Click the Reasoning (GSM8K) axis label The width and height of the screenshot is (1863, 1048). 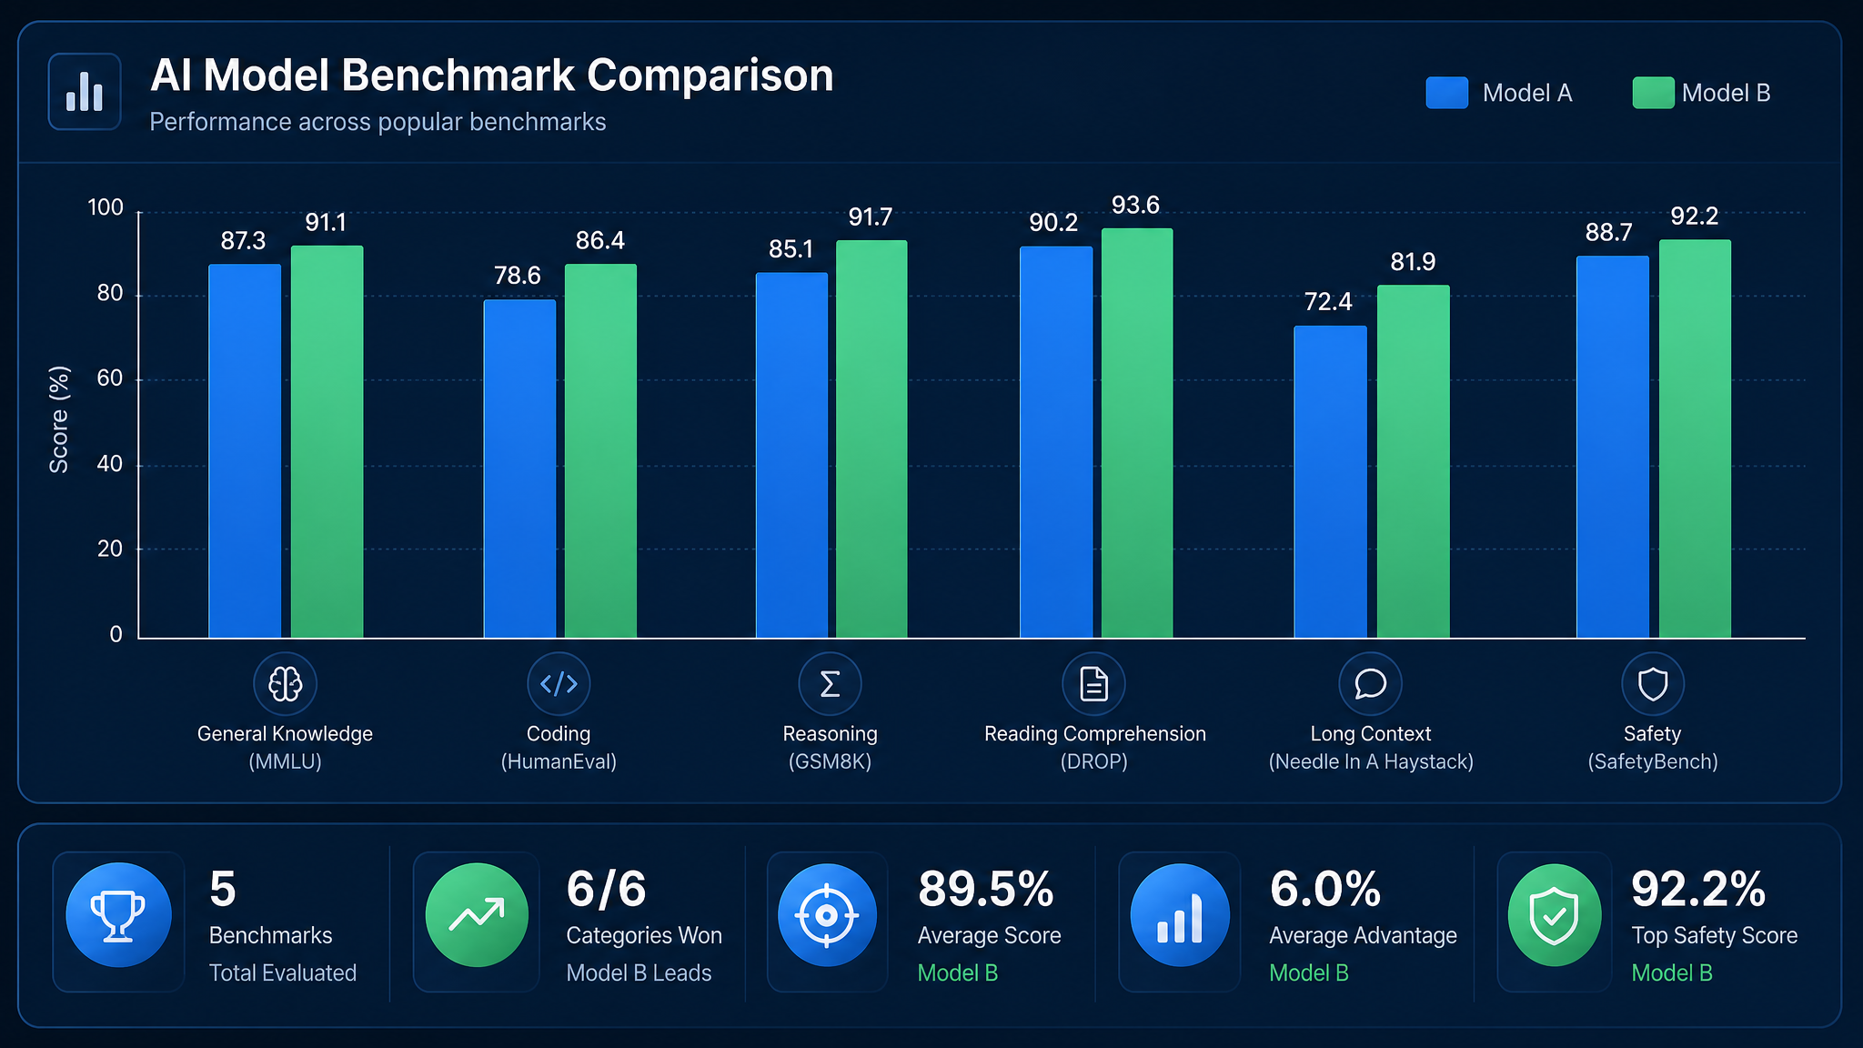[830, 748]
